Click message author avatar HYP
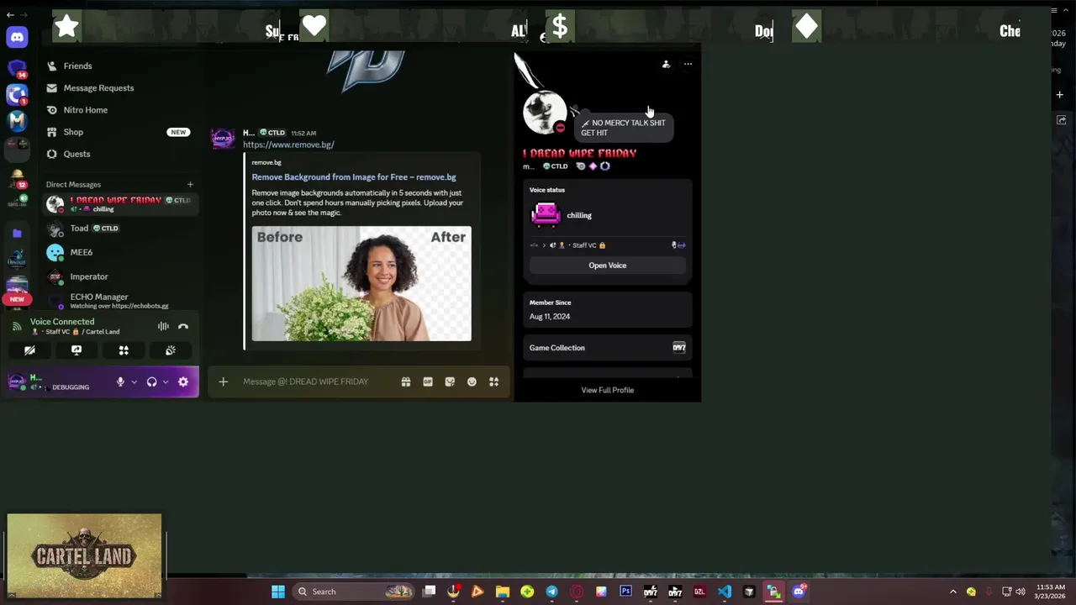 (223, 139)
